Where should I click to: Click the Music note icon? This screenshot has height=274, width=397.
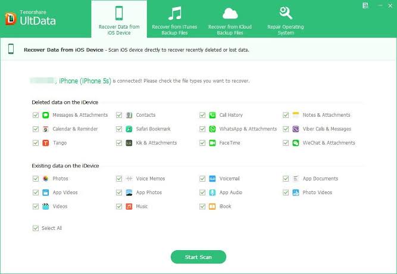click(x=129, y=206)
